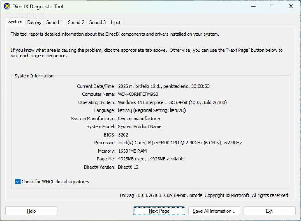
Task: Click the DxDiag 10.00.26100.7309 version text
Action: (161, 195)
